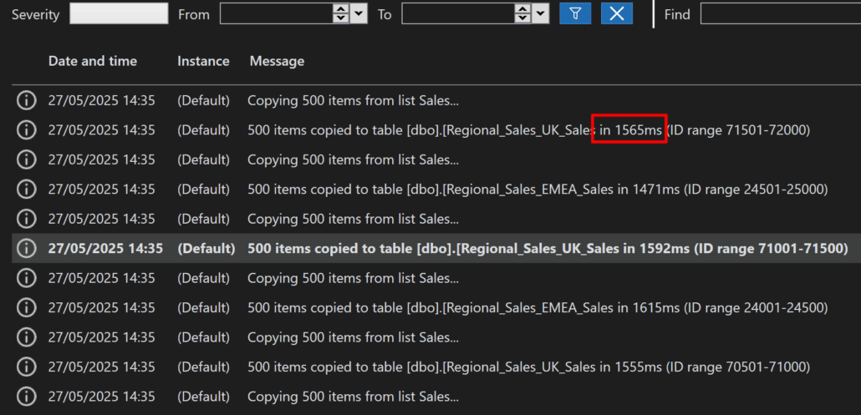Viewport: 861px width, 415px height.
Task: Click info icon of ID range 24001-24500 row
Action: [26, 307]
